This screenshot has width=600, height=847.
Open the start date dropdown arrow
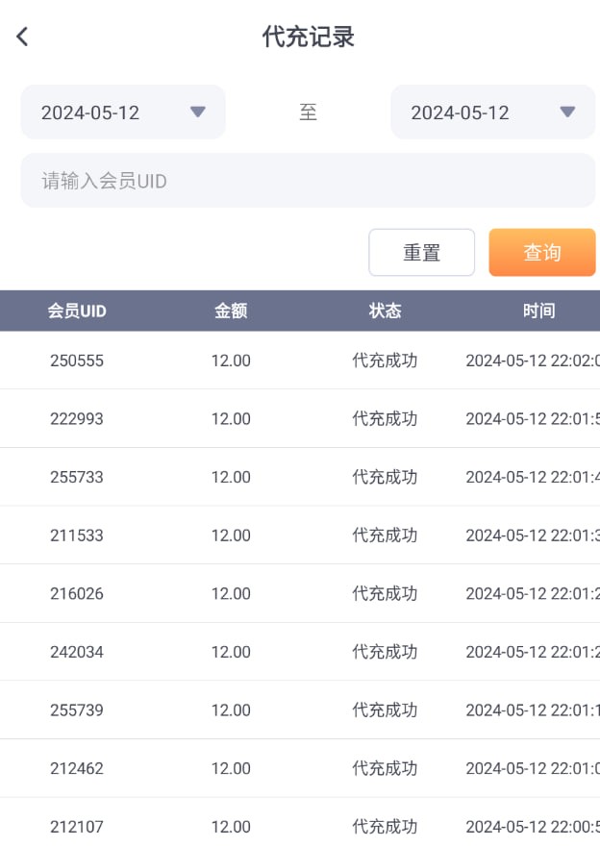pyautogui.click(x=198, y=112)
